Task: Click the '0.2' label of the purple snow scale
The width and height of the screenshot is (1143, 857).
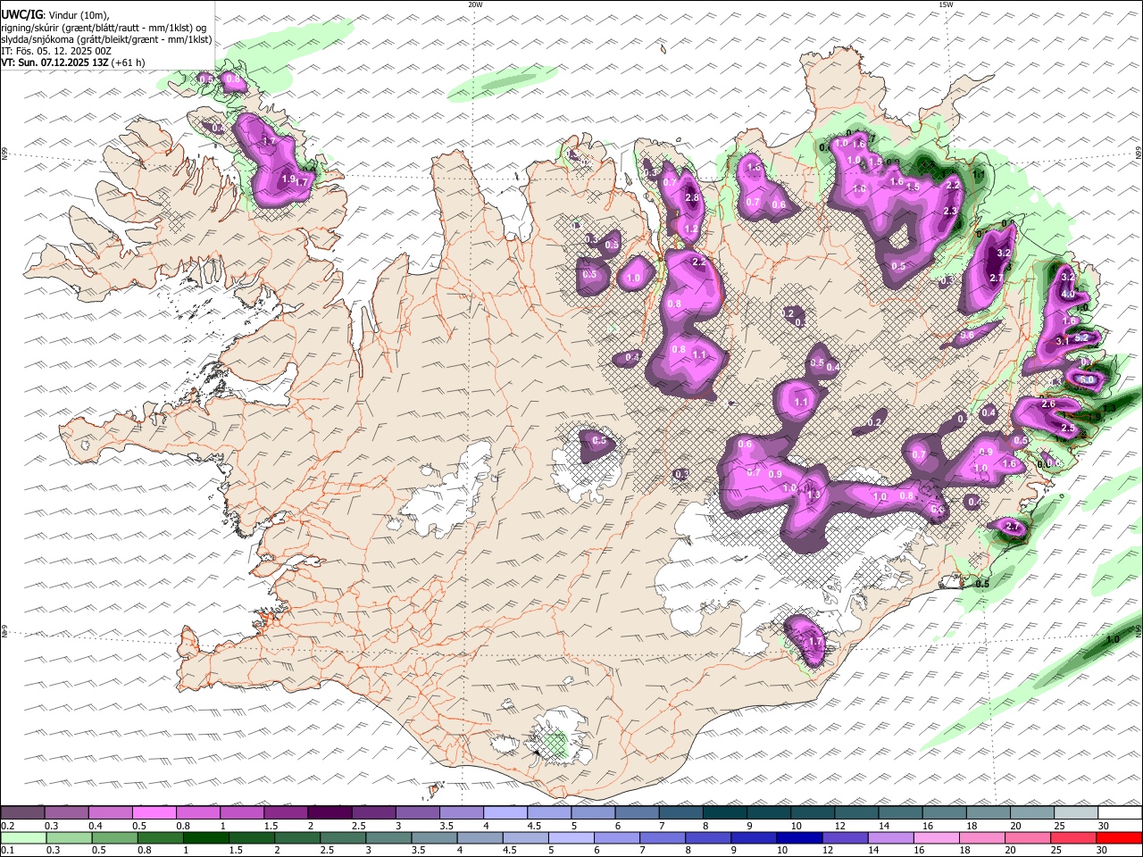Action: tap(6, 826)
